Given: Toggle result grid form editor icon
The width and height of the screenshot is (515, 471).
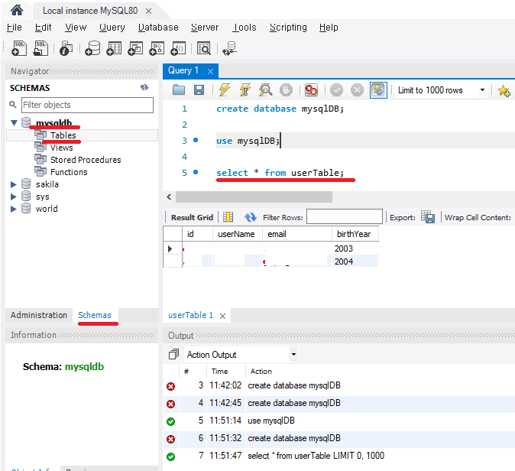Looking at the screenshot, I should pos(228,217).
